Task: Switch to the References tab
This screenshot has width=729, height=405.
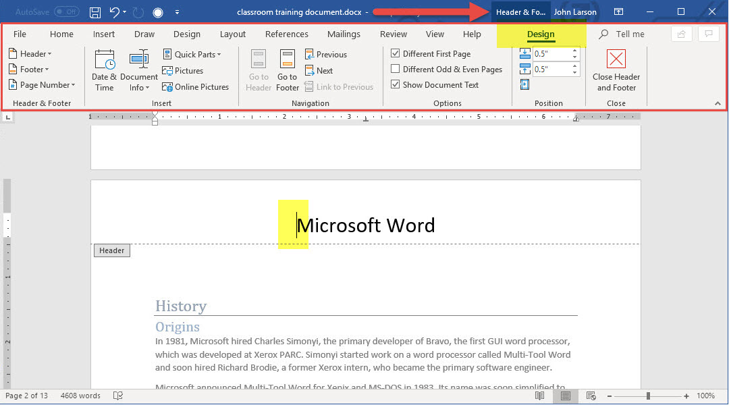Action: pyautogui.click(x=286, y=34)
